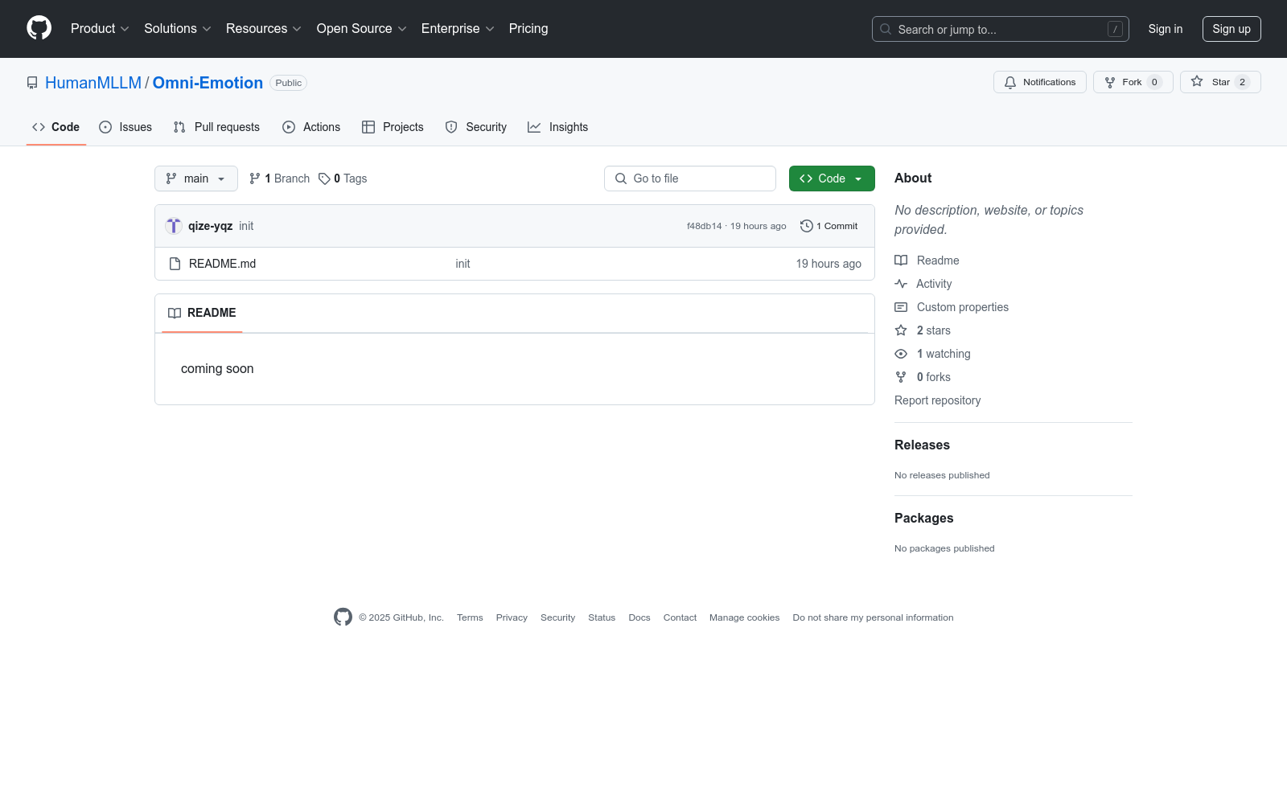1287x804 pixels.
Task: Click the README.md file icon
Action: coord(175,264)
